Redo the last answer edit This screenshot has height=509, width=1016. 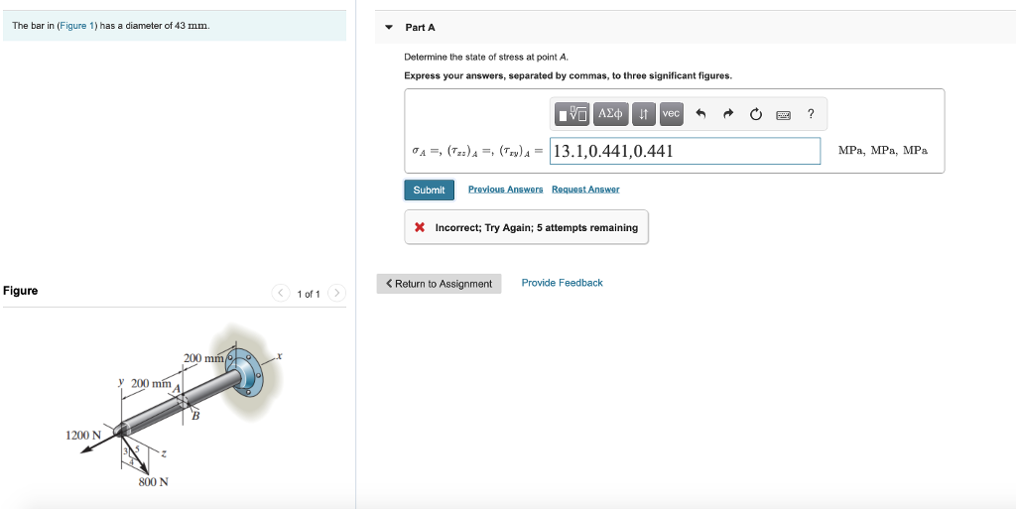727,115
